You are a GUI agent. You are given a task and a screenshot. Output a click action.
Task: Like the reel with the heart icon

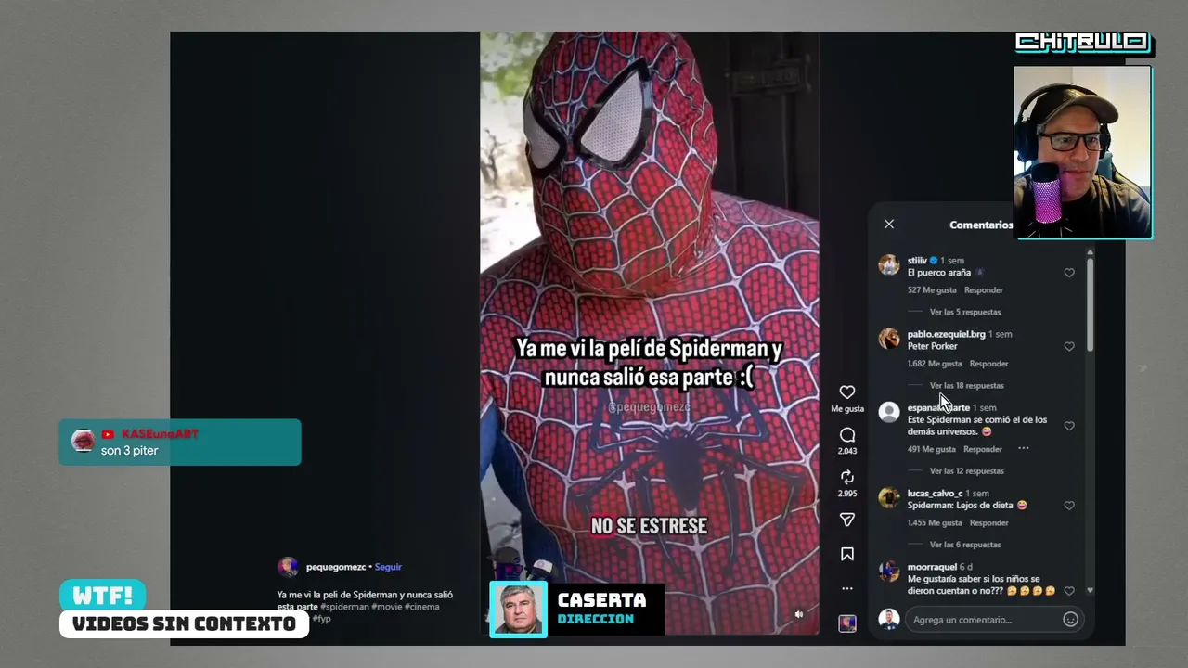847,392
